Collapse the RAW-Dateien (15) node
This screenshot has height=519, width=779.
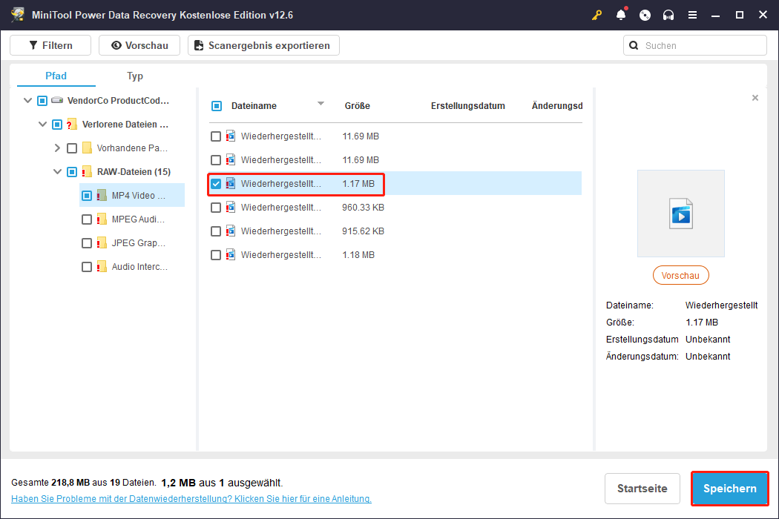(58, 172)
